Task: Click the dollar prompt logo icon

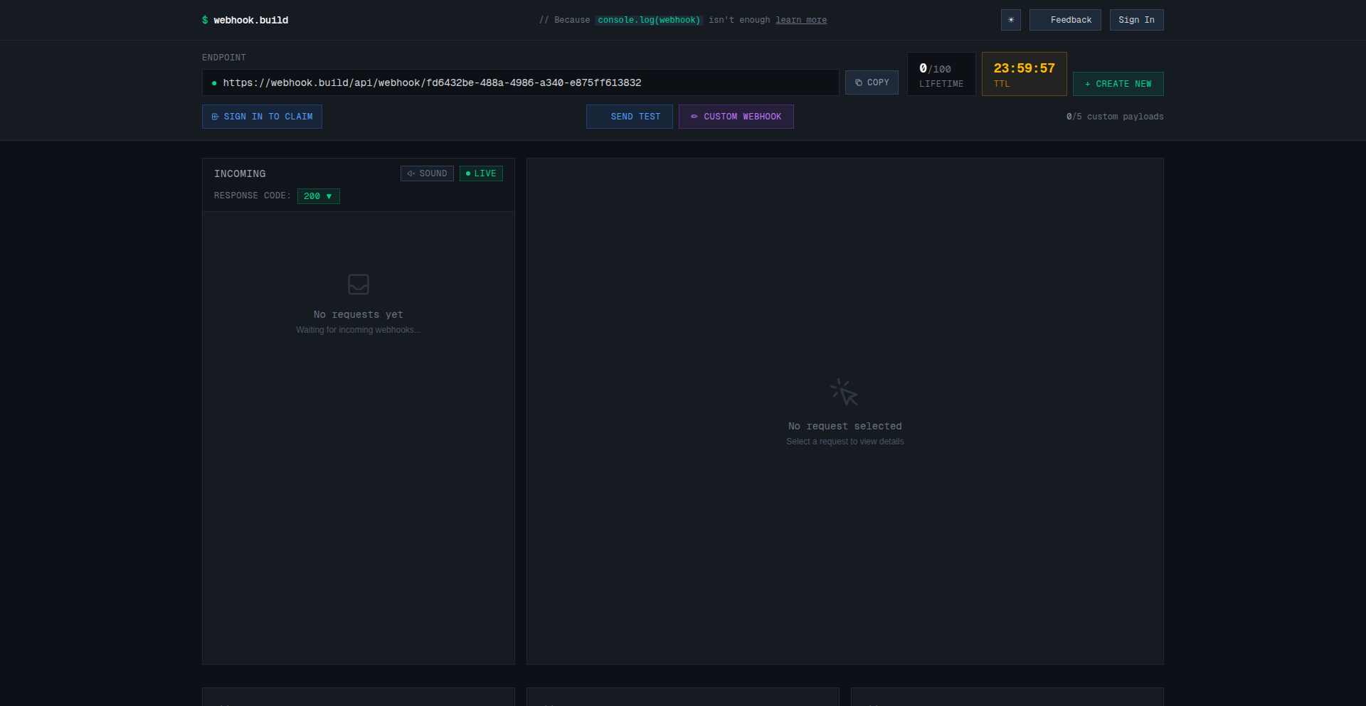Action: tap(204, 20)
